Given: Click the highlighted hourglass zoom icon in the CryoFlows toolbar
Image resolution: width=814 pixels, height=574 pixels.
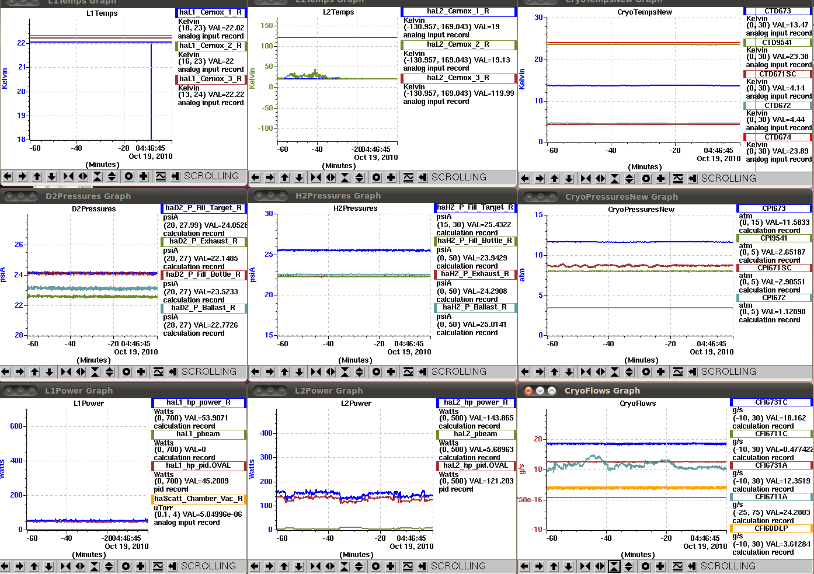Looking at the screenshot, I should pos(614,566).
